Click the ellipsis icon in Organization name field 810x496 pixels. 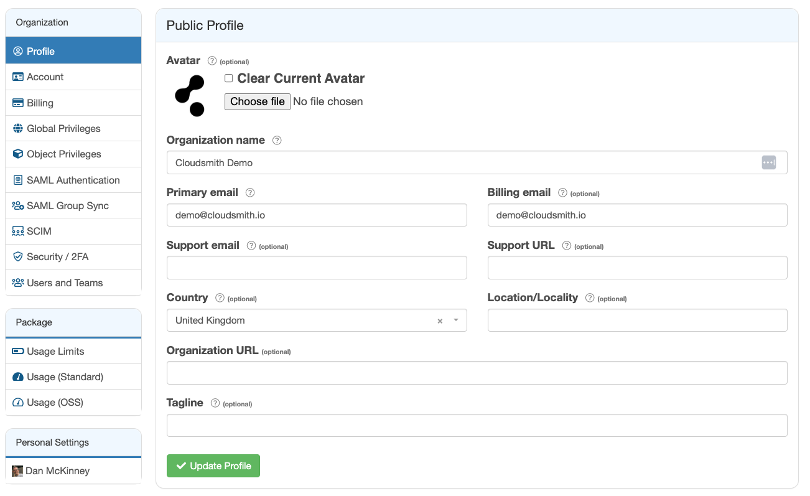tap(769, 162)
